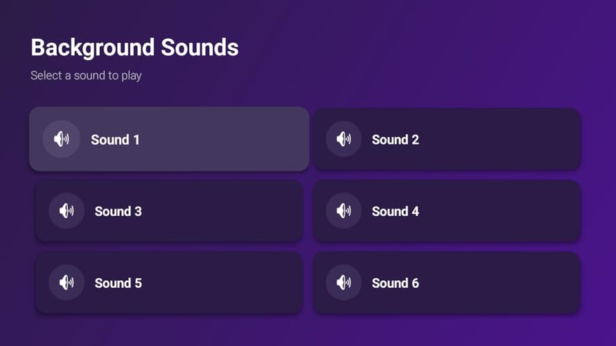Click the "Sound 6" text label
Image resolution: width=616 pixels, height=346 pixels.
395,283
